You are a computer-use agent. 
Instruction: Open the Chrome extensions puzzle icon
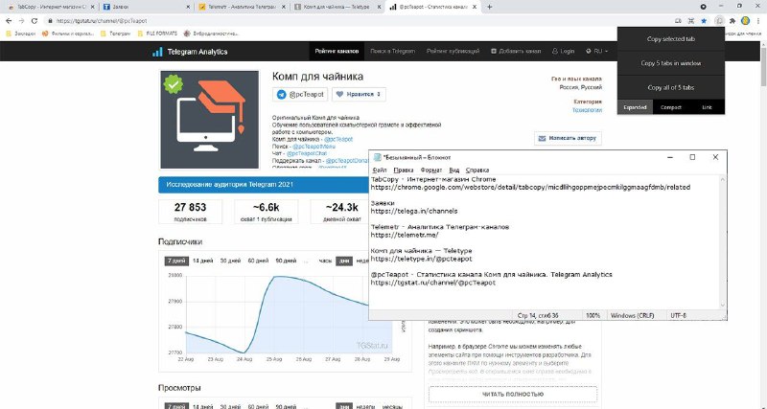(732, 21)
